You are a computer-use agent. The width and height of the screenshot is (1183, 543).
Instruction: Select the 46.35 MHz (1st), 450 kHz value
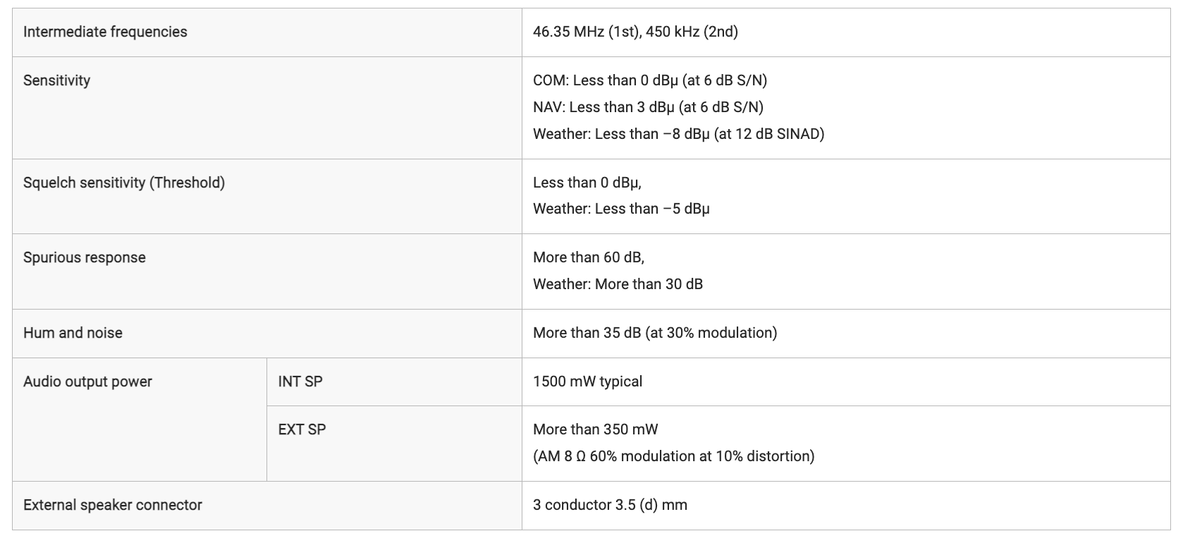tap(635, 32)
